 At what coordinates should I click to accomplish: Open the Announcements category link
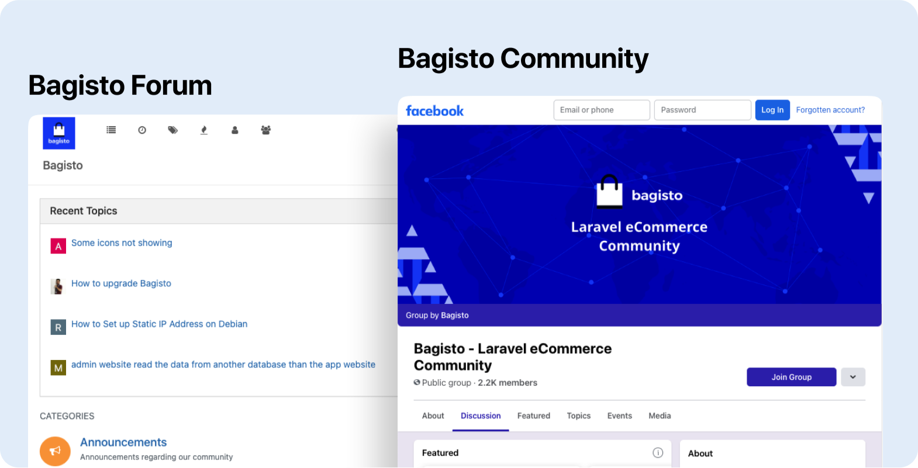pyautogui.click(x=123, y=442)
